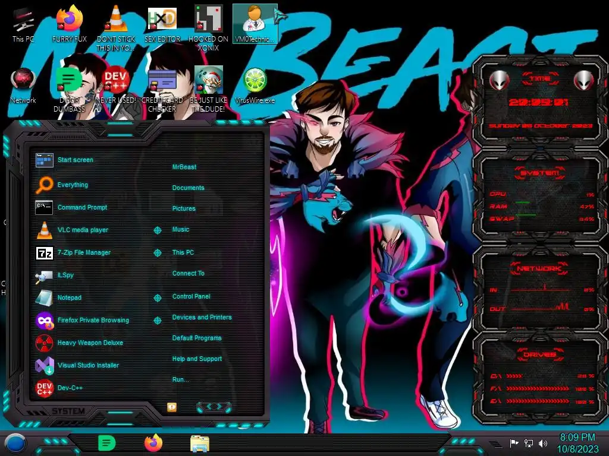
Task: Open File Explorer from the taskbar
Action: (x=200, y=444)
